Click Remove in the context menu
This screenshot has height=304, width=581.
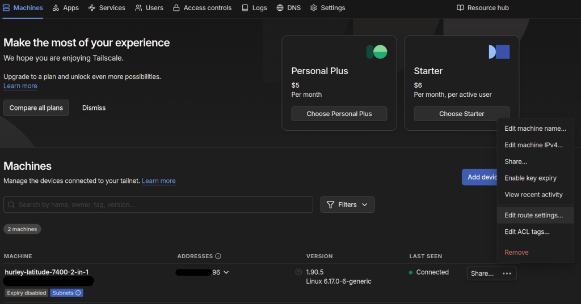516,252
